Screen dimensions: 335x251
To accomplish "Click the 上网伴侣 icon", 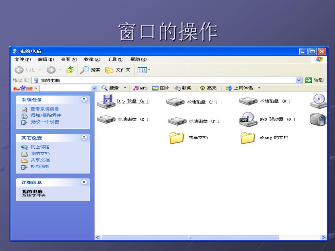I will [x=229, y=88].
